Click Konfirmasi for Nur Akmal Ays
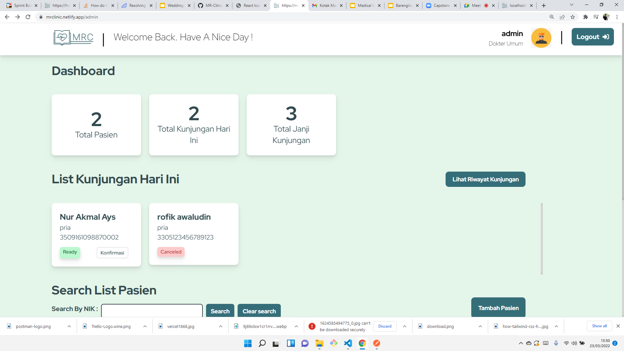 (x=112, y=253)
